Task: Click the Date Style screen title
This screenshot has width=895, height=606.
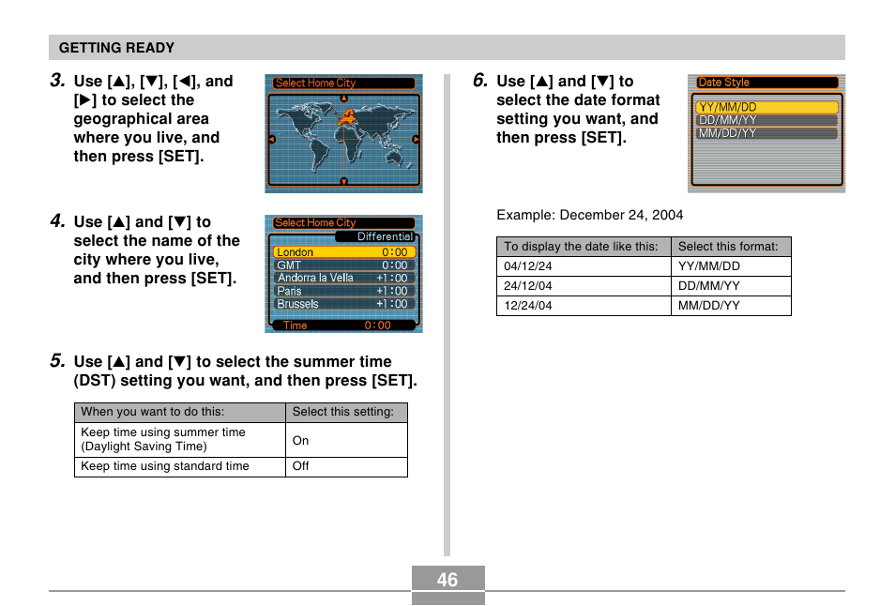Action: coord(766,83)
